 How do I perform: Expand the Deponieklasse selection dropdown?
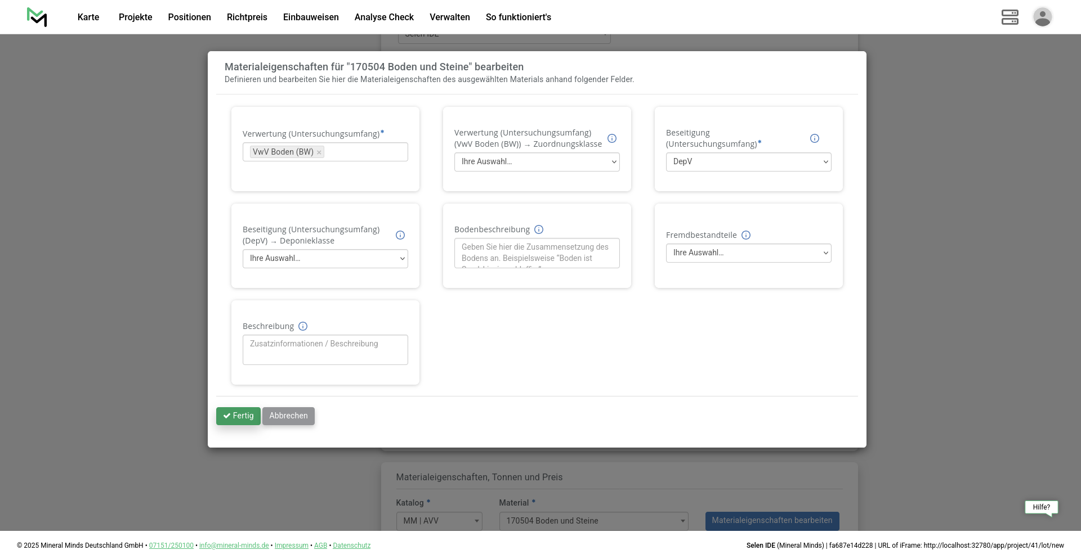coord(325,259)
